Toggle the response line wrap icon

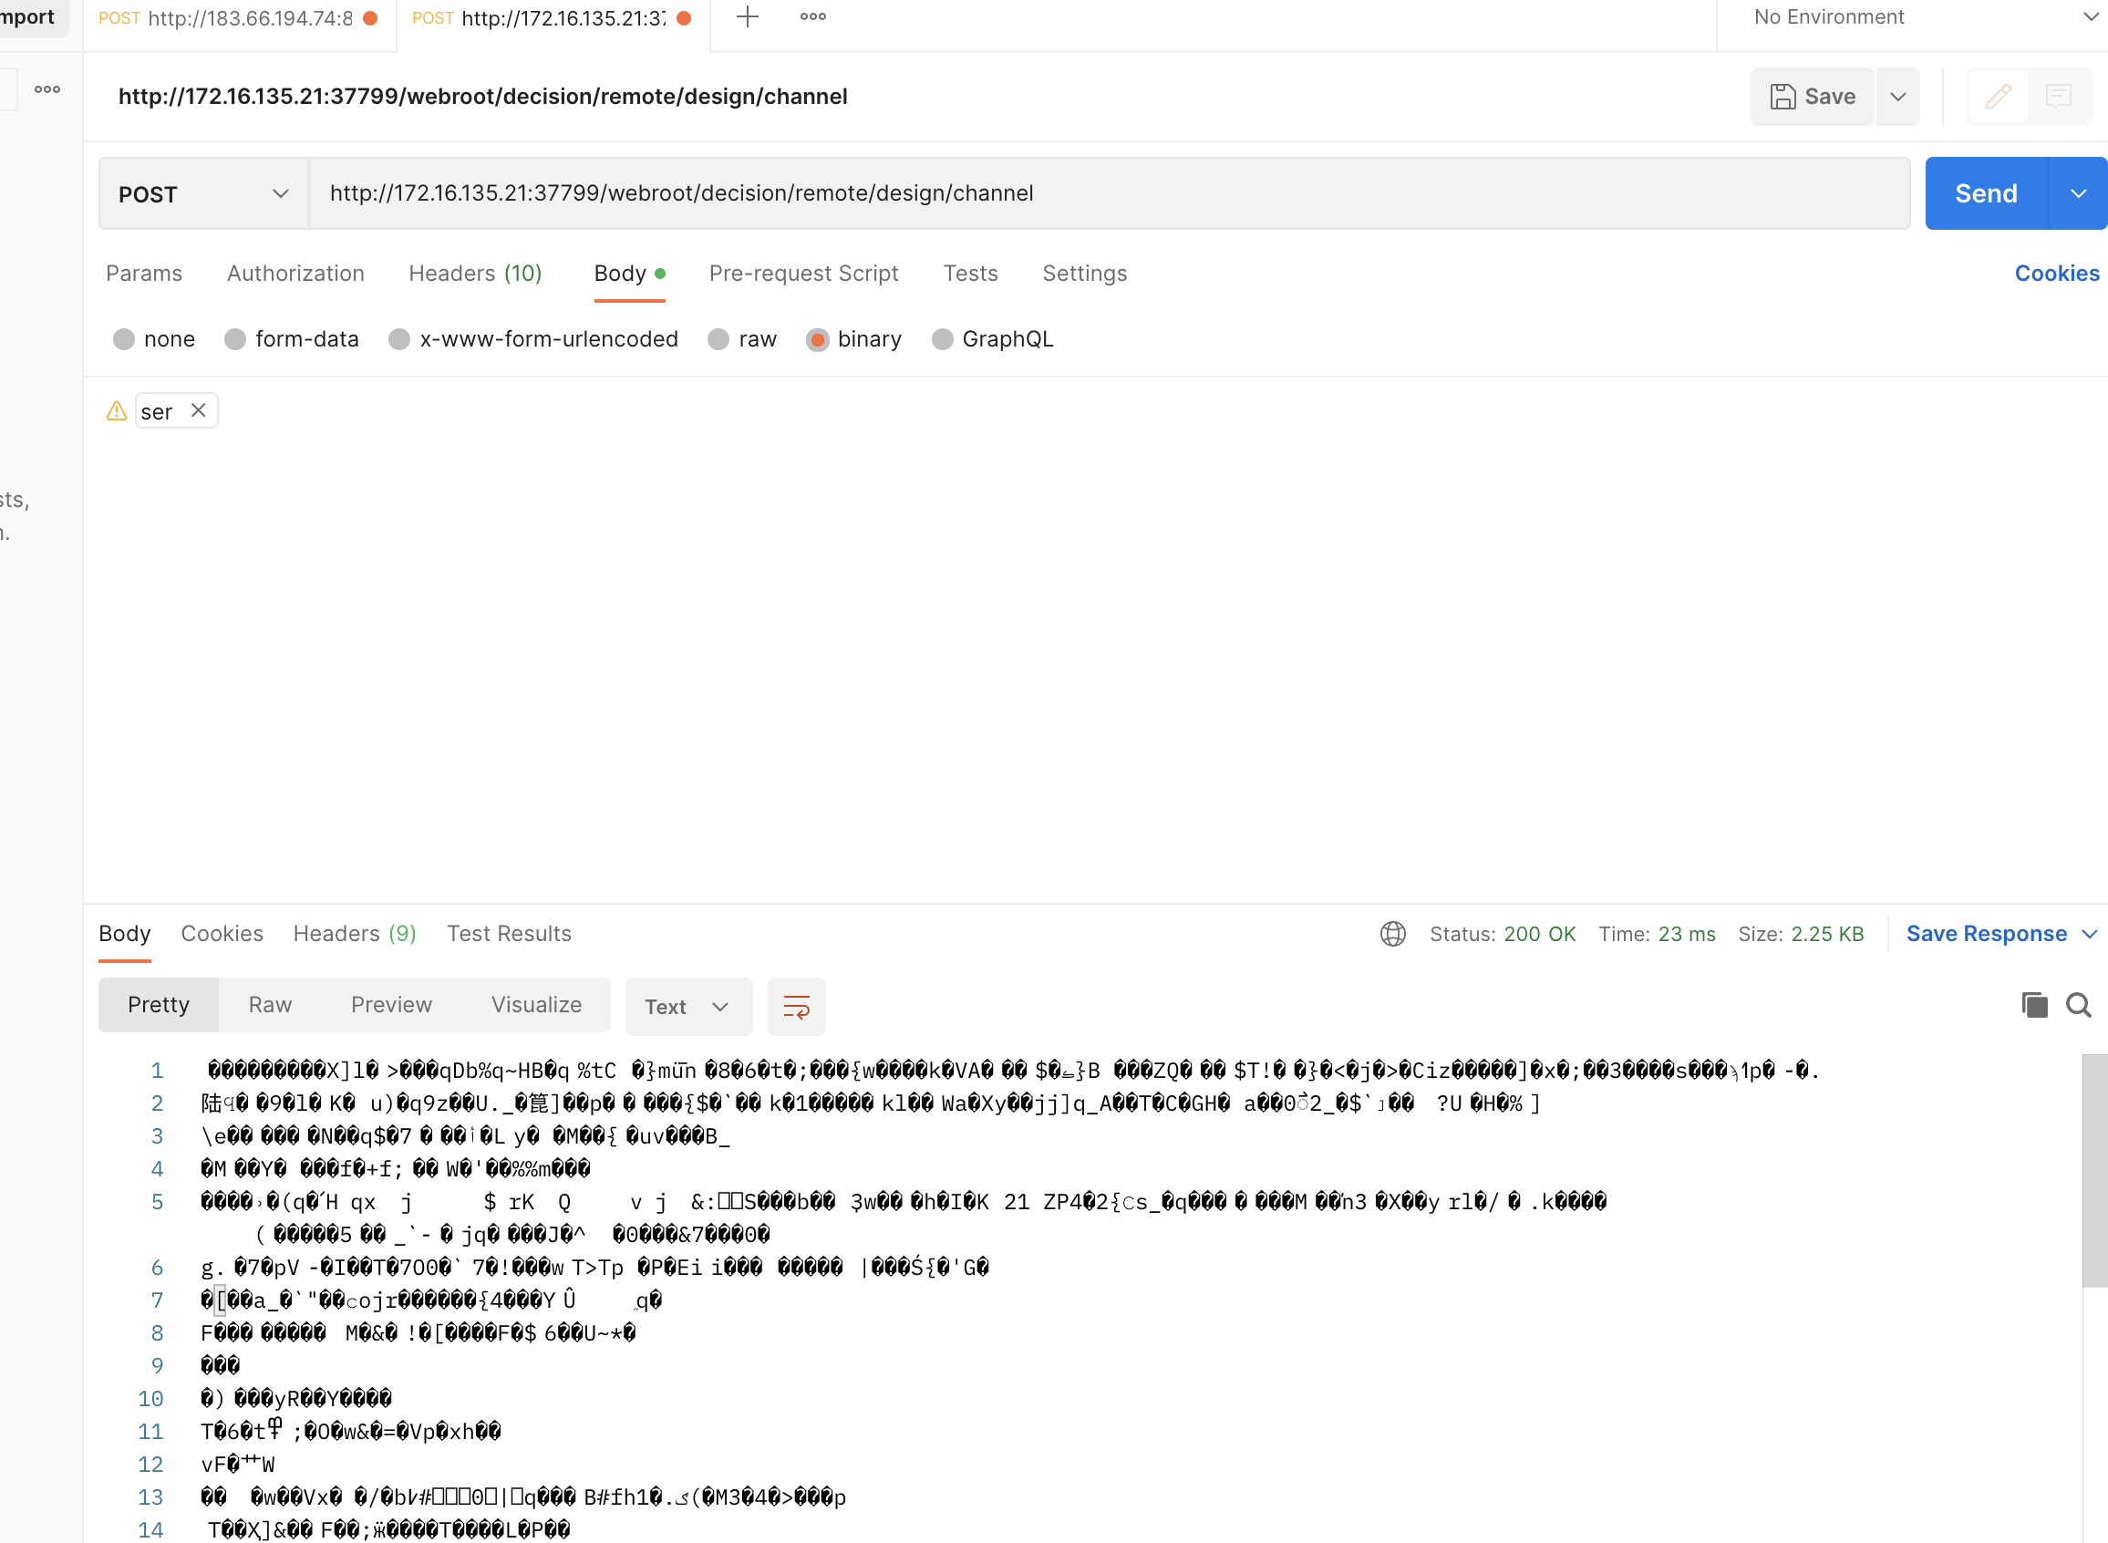[795, 1006]
